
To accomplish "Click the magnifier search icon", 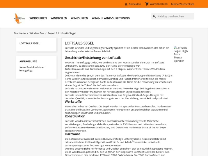I will [x=154, y=16].
